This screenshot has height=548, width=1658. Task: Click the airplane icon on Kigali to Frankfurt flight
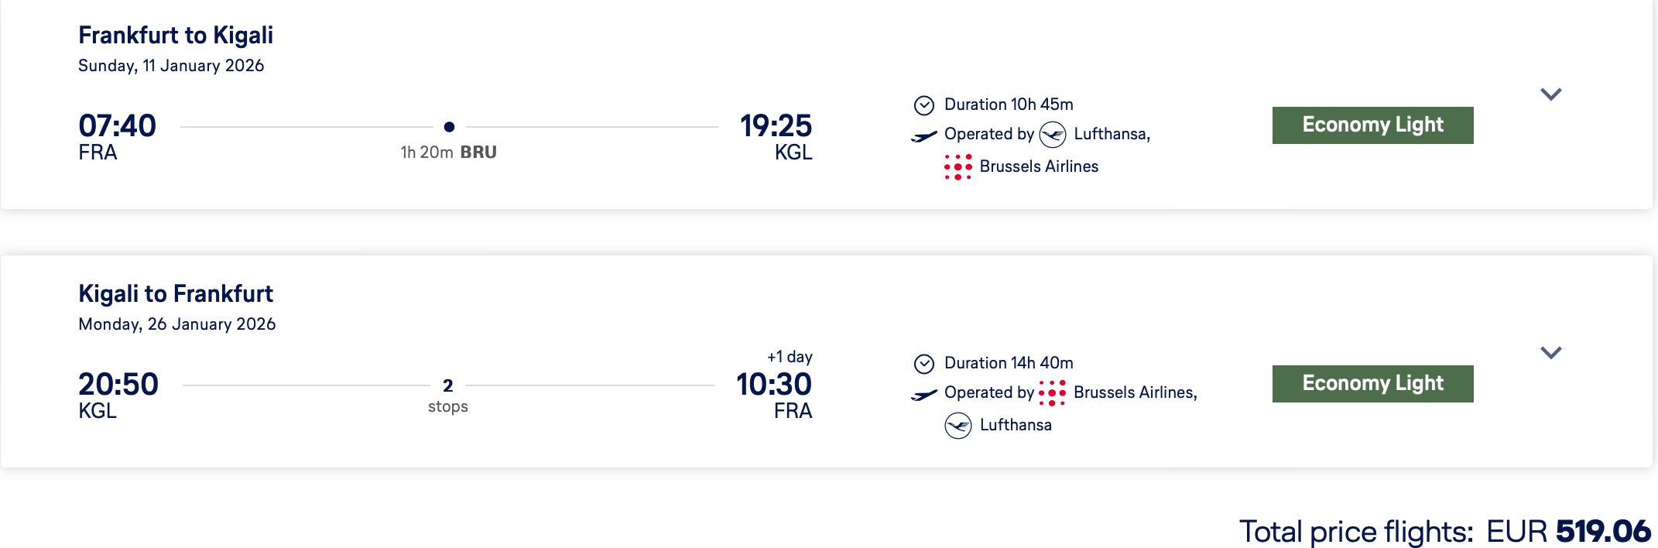tap(924, 396)
